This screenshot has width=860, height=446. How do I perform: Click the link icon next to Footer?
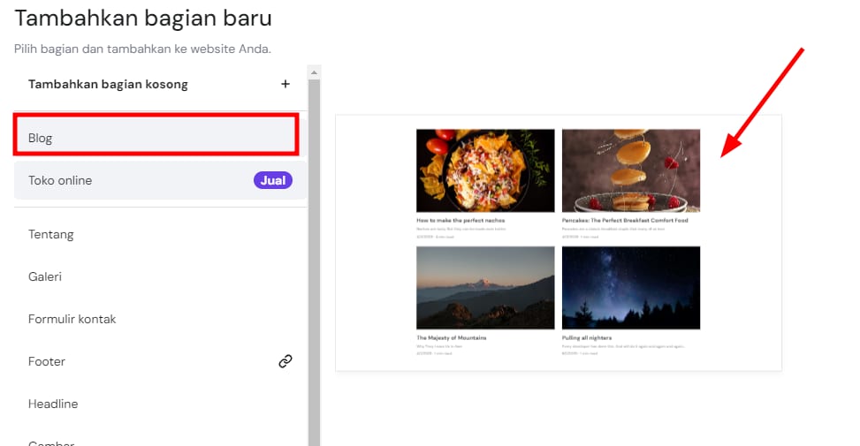click(285, 361)
